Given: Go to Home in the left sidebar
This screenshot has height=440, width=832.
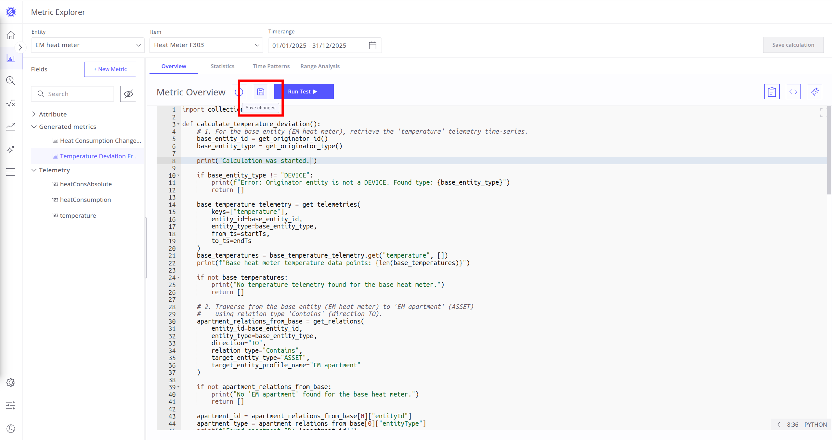Looking at the screenshot, I should (11, 35).
